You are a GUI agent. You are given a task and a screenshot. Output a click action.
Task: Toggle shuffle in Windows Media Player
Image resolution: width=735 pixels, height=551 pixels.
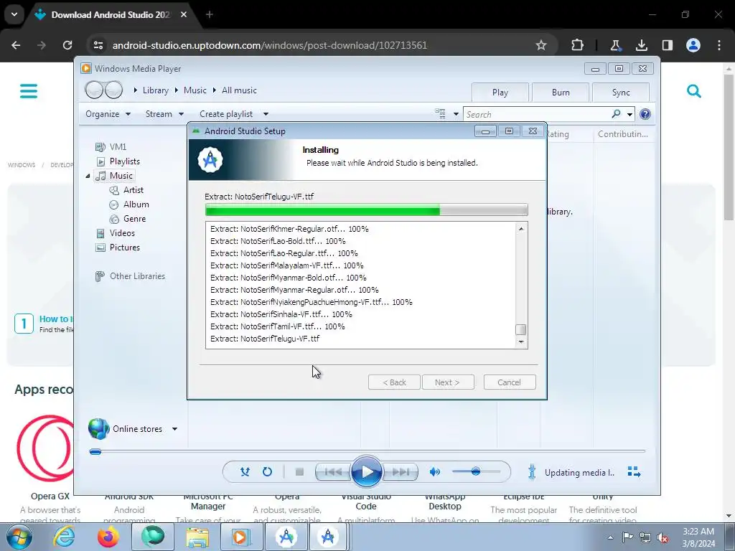click(245, 472)
